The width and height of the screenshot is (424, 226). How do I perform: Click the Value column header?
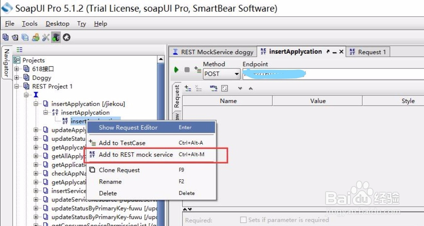318,101
